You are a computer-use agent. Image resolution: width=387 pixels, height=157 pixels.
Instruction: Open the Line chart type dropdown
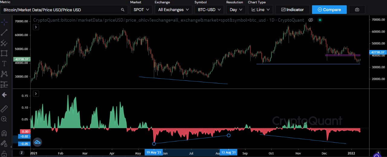pyautogui.click(x=261, y=10)
